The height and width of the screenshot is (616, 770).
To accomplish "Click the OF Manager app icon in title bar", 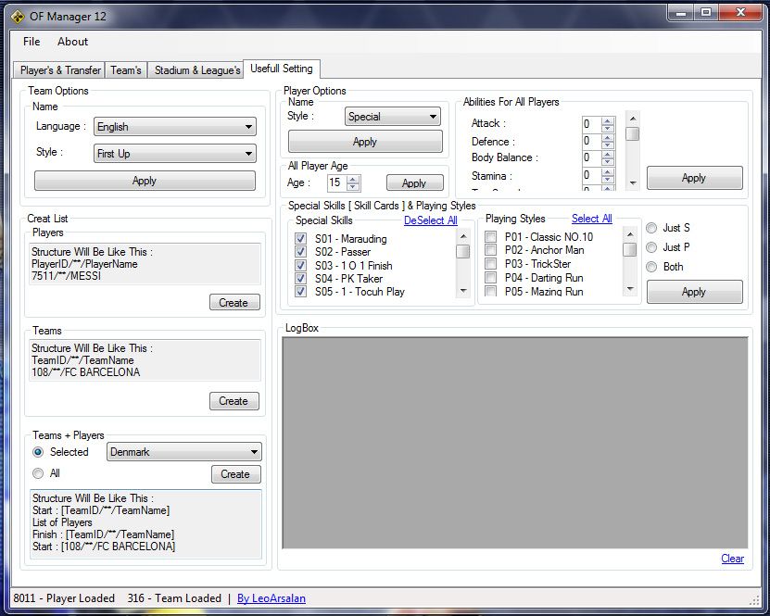I will click(x=17, y=15).
